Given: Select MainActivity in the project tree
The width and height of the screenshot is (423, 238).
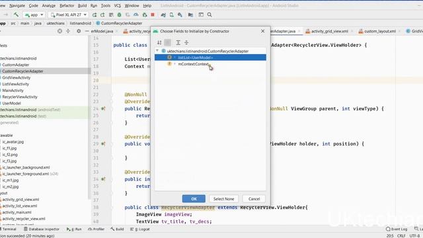Looking at the screenshot, I should pos(13,91).
